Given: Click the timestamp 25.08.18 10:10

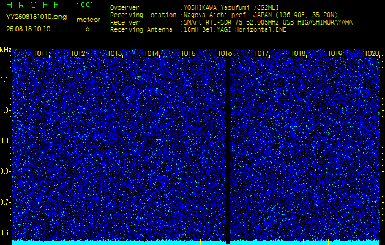Looking at the screenshot, I should click(28, 29).
